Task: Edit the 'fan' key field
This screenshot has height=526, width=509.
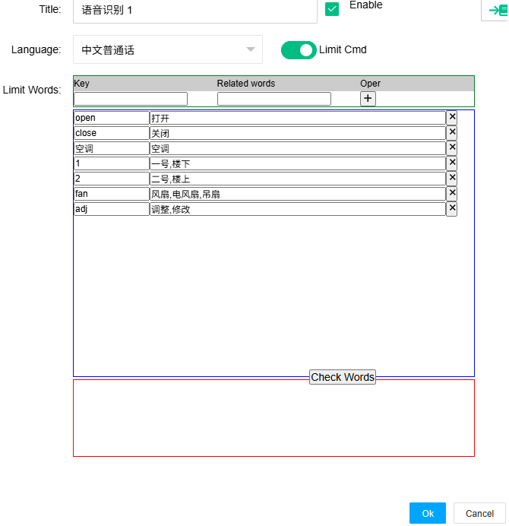Action: click(x=112, y=194)
